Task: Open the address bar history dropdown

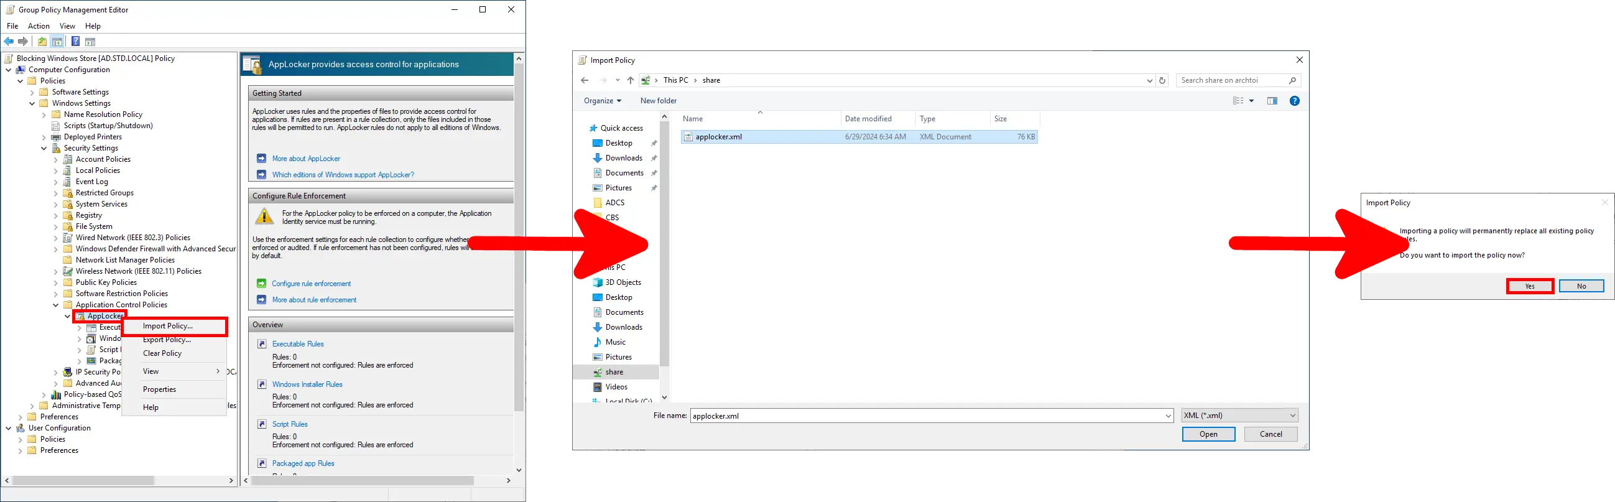Action: click(1149, 80)
